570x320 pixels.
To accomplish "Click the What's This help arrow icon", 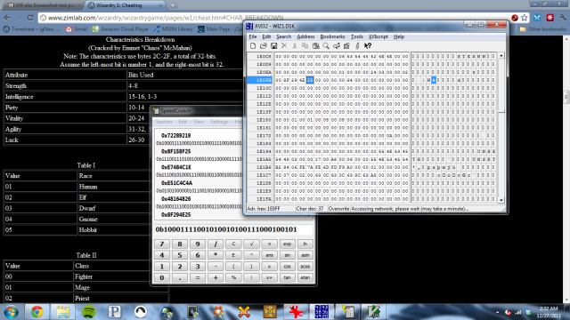I will (x=368, y=45).
